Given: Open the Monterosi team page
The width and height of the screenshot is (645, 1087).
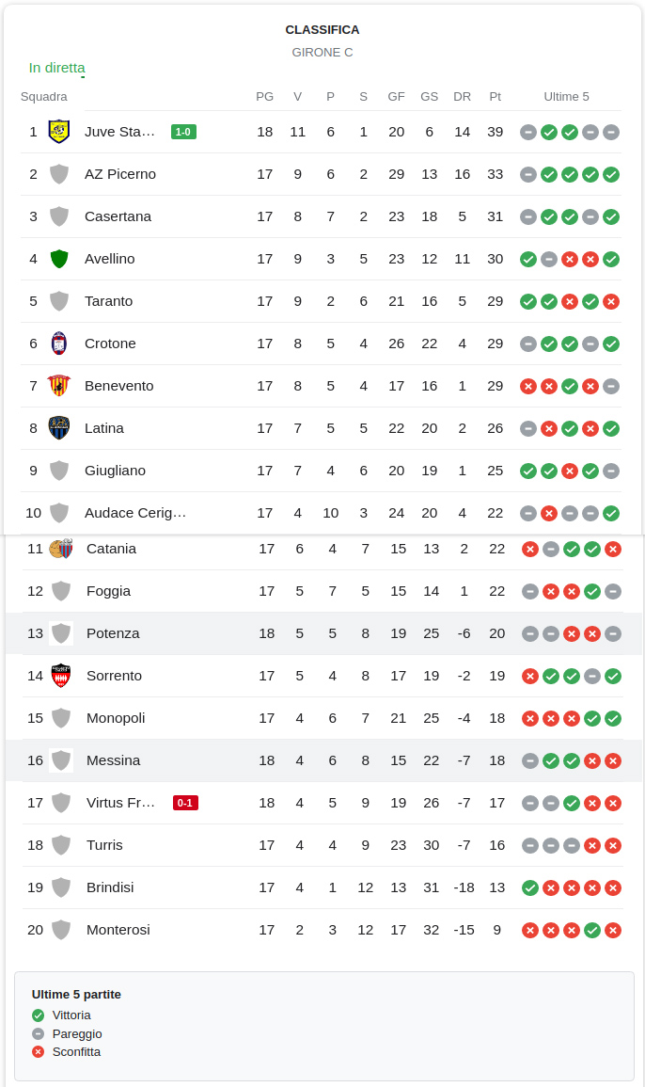Looking at the screenshot, I should [x=118, y=930].
